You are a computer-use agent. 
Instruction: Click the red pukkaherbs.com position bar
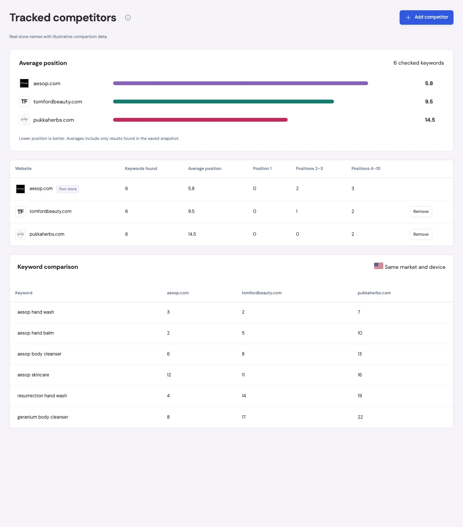(200, 120)
